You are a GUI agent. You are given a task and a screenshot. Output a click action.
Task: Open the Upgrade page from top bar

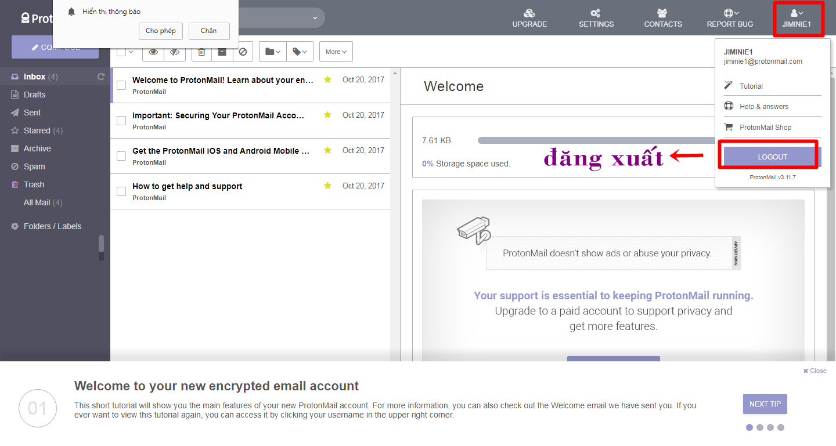click(x=529, y=18)
